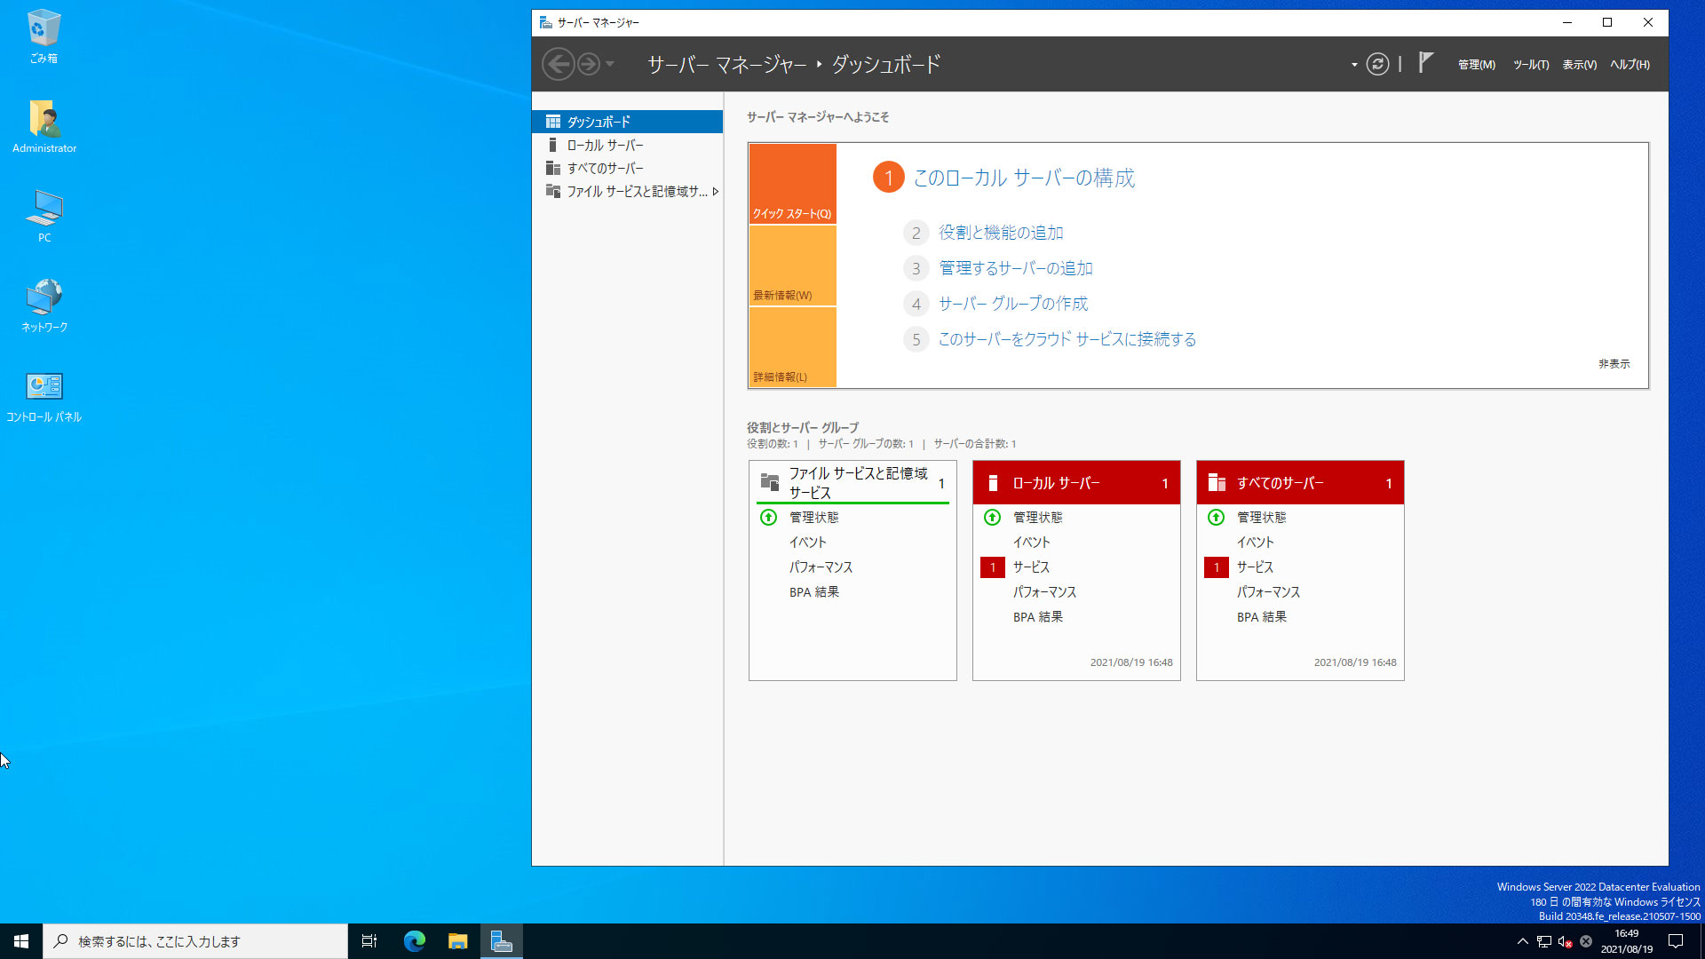Click イベント in ファイル サービス tile

point(808,543)
